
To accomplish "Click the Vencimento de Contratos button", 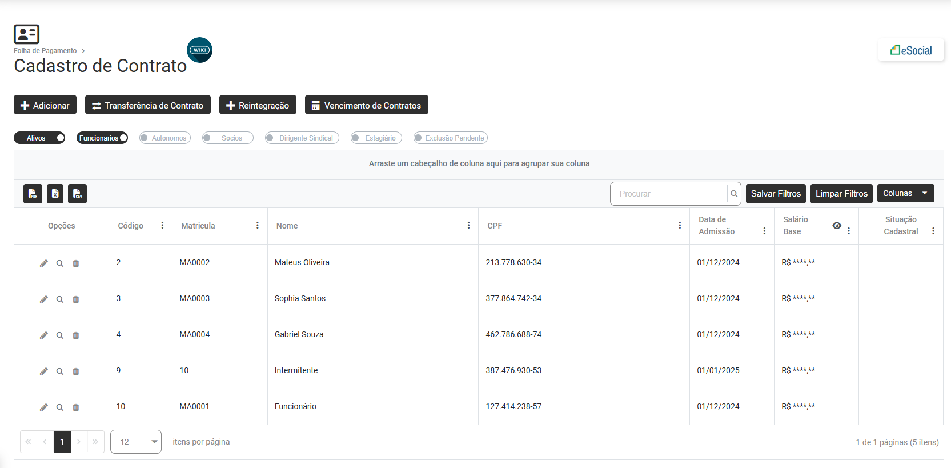I will click(x=366, y=105).
